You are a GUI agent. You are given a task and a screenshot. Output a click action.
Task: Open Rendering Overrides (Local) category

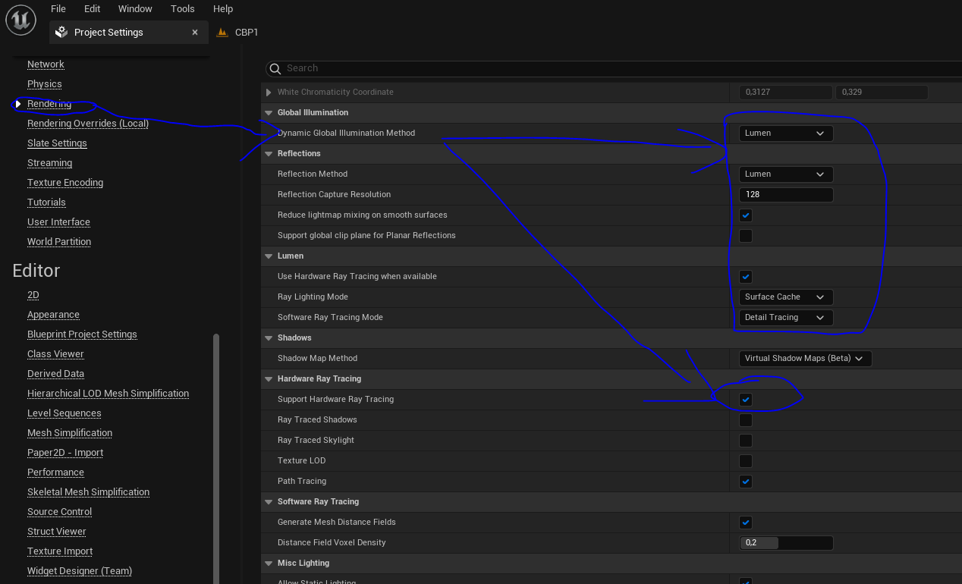[88, 124]
